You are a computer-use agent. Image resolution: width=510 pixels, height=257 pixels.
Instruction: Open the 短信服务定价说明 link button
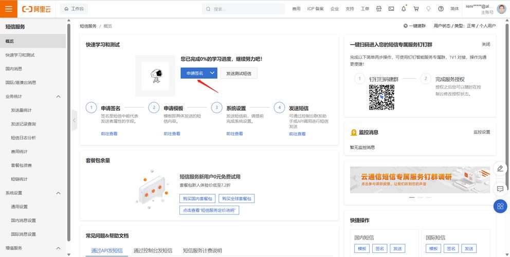tap(209, 210)
